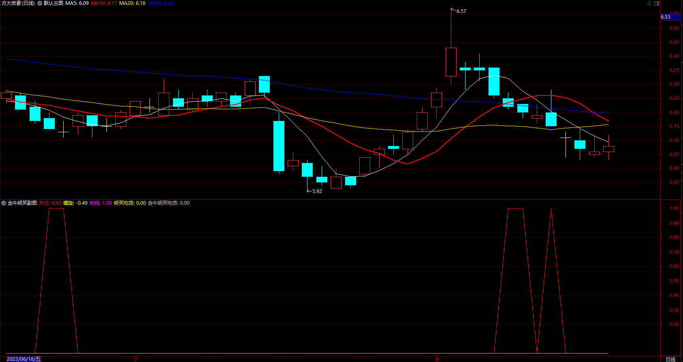This screenshot has height=362, width=683.
Task: Click the 方大炭素 (日线) stock title
Action: tap(18, 3)
